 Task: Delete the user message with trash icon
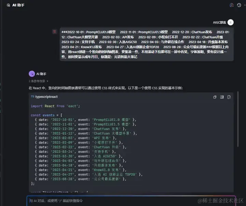coord(54,32)
